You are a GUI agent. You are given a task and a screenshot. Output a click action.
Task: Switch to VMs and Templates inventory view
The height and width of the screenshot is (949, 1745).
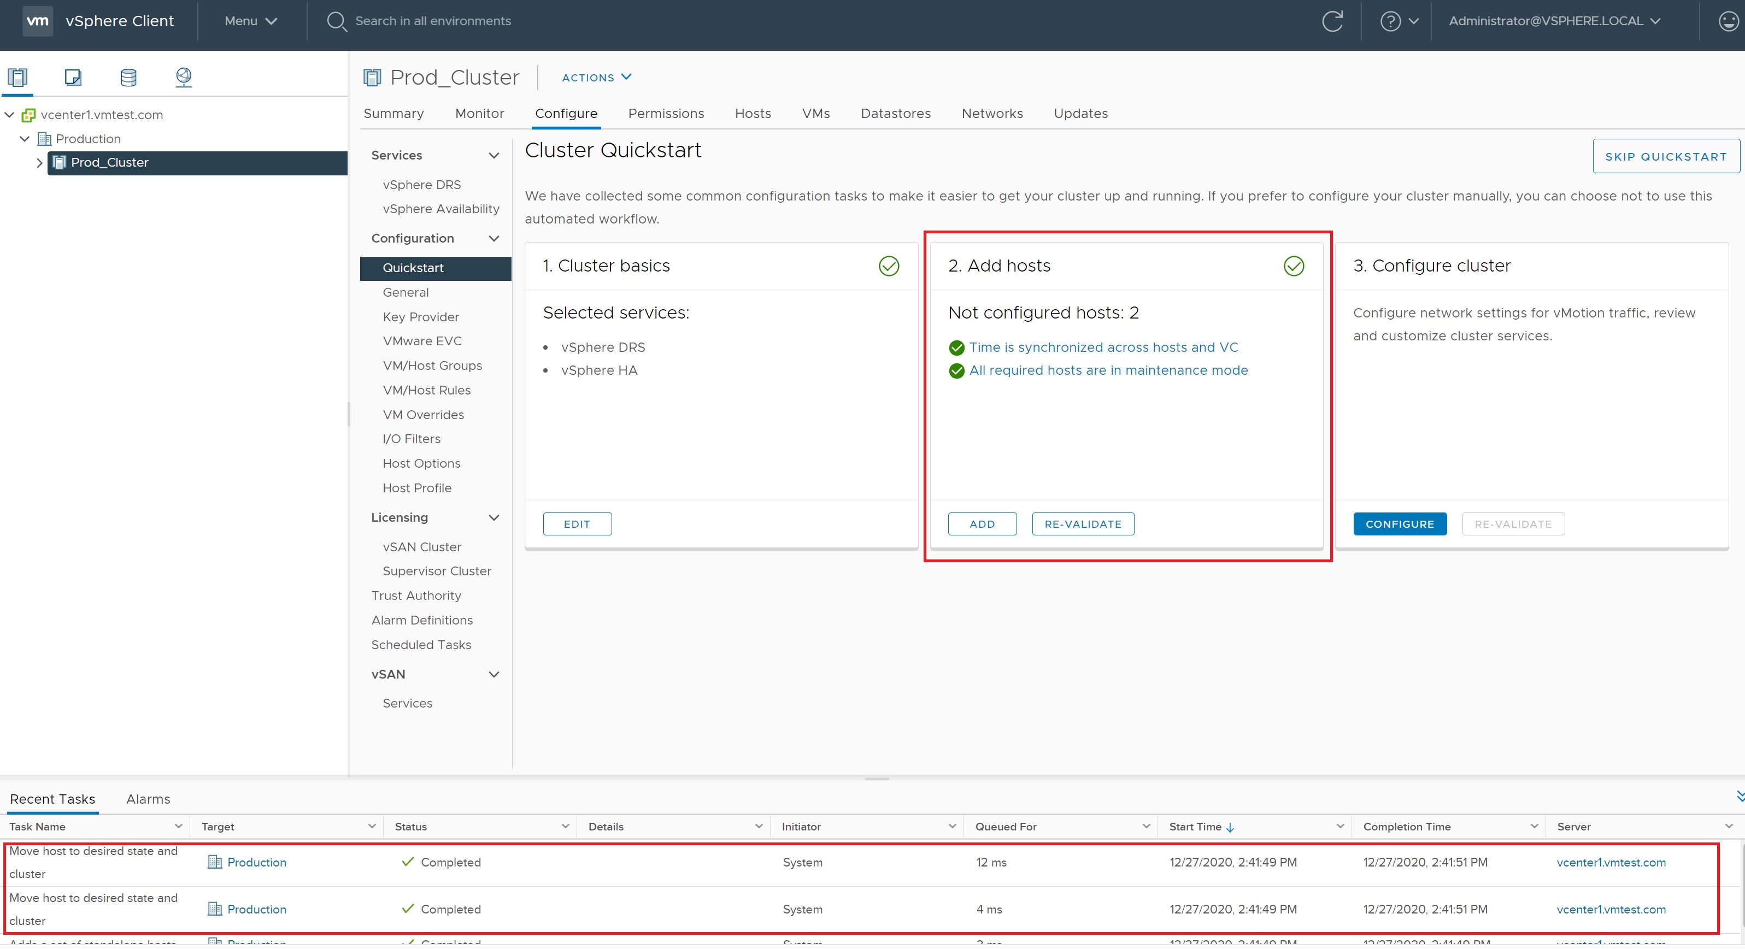pyautogui.click(x=73, y=76)
